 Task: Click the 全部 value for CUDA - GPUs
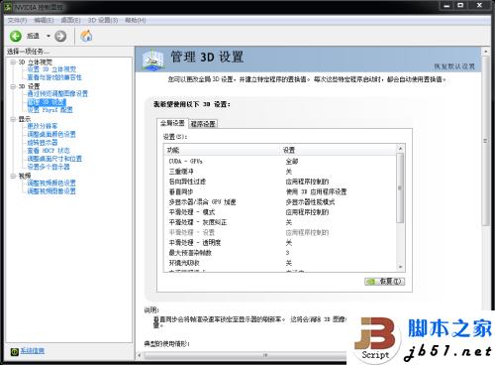point(292,162)
